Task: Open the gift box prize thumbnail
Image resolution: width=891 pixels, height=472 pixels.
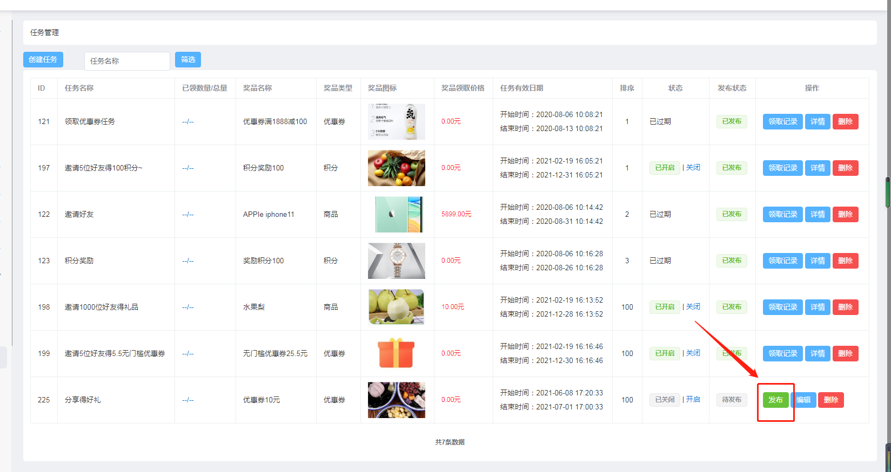Action: (x=396, y=353)
